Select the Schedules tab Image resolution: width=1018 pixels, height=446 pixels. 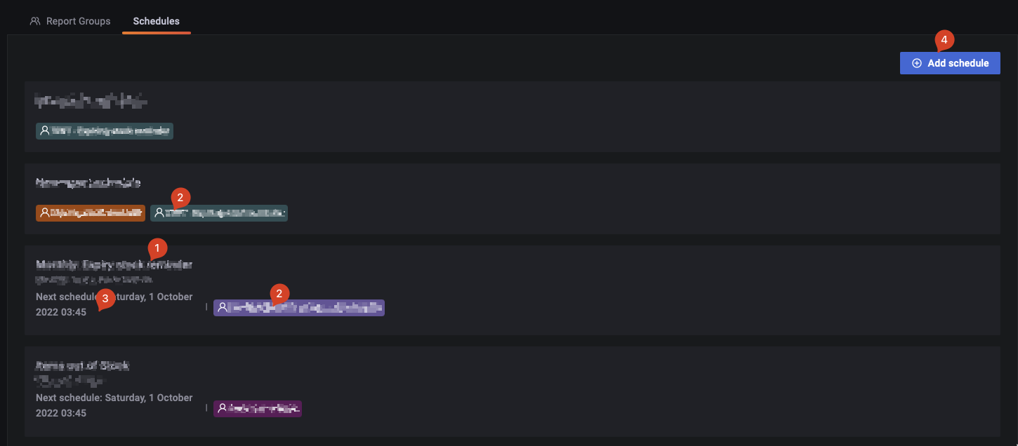click(x=156, y=21)
